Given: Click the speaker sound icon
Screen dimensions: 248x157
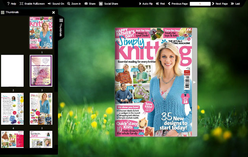Looking at the screenshot, I should pos(49,4).
